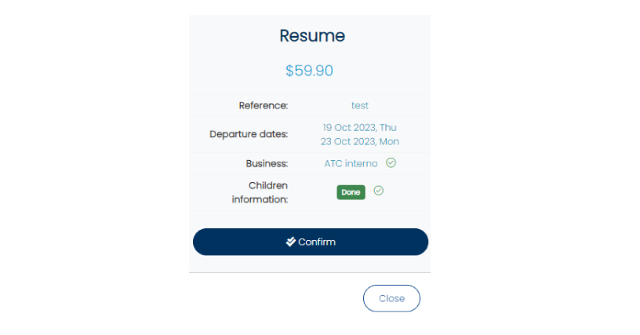The width and height of the screenshot is (640, 335).
Task: Click the Resume heading
Action: tap(312, 35)
